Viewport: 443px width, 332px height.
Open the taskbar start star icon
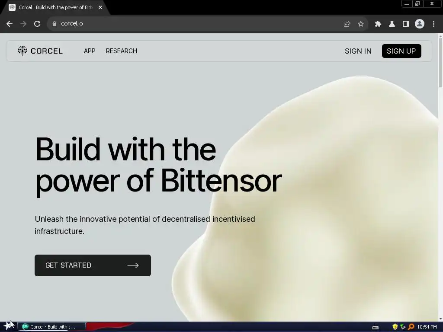pyautogui.click(x=8, y=326)
